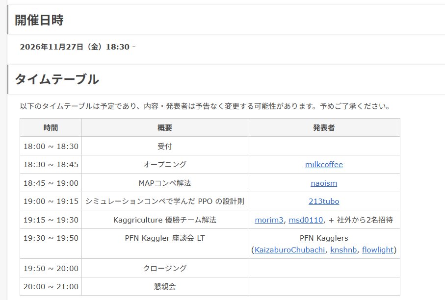445x300 pixels.
Task: Open the morim3 presenter link
Action: pyautogui.click(x=269, y=220)
